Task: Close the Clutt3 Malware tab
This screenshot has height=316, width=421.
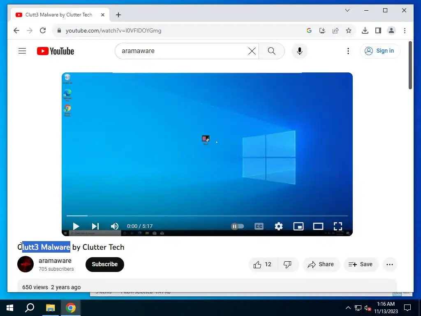Action: pos(102,15)
